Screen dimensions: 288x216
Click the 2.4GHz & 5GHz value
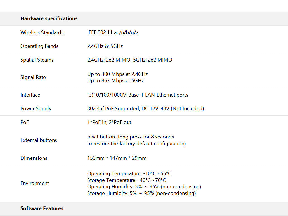click(105, 46)
